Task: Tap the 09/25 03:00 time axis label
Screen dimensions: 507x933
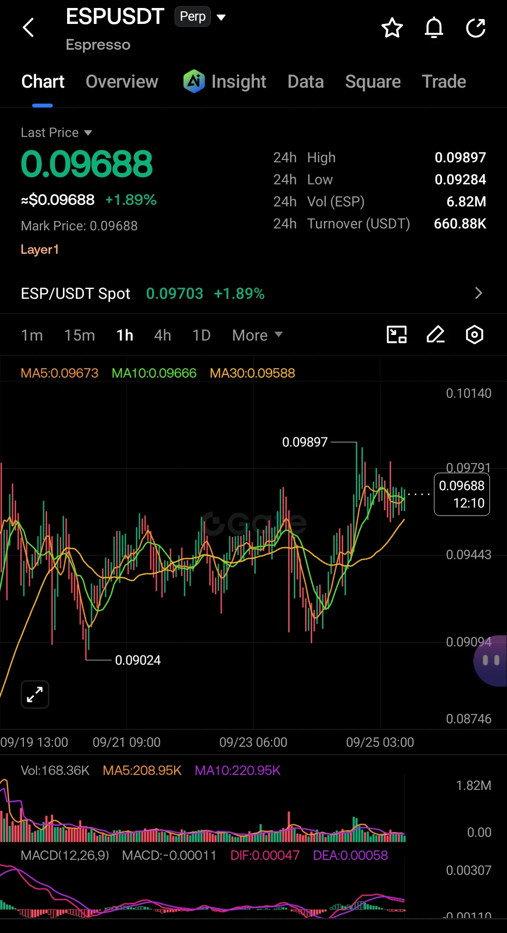Action: pyautogui.click(x=380, y=742)
